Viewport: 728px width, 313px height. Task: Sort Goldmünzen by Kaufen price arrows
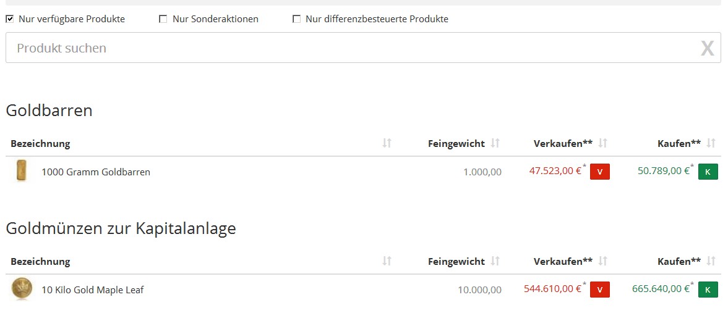711,261
